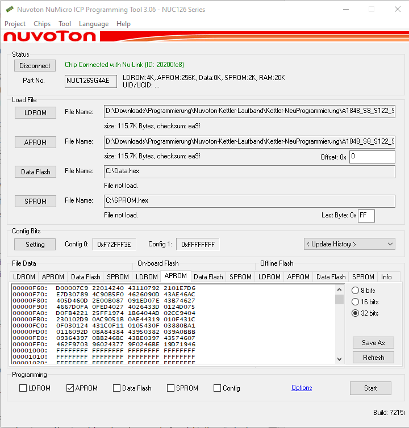Open the programming Options link
The image size is (409, 428).
[x=302, y=388]
